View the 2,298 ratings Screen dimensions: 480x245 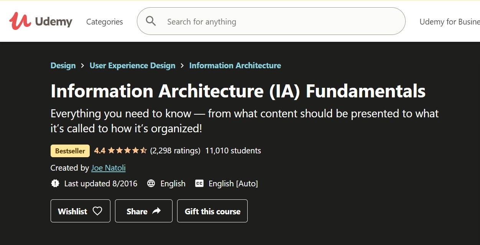[175, 151]
